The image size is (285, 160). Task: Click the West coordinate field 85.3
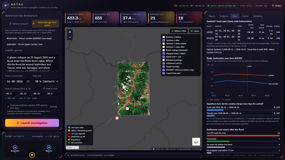(x=11, y=94)
